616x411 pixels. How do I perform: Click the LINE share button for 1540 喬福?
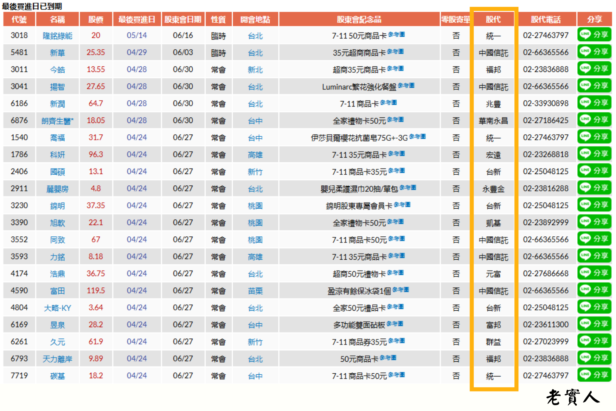coord(594,137)
